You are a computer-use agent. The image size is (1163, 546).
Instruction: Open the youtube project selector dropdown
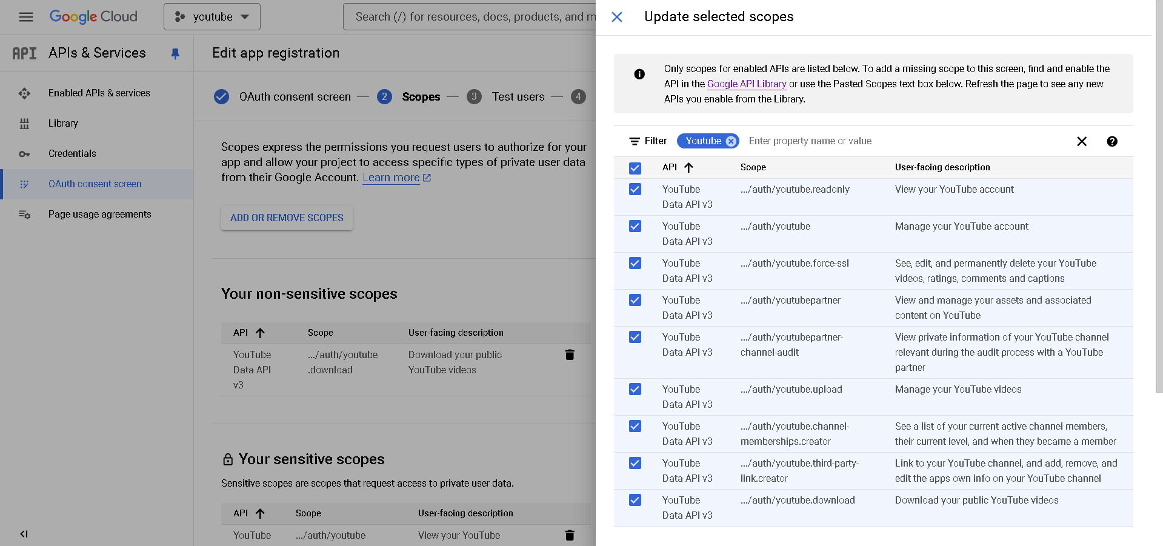212,17
